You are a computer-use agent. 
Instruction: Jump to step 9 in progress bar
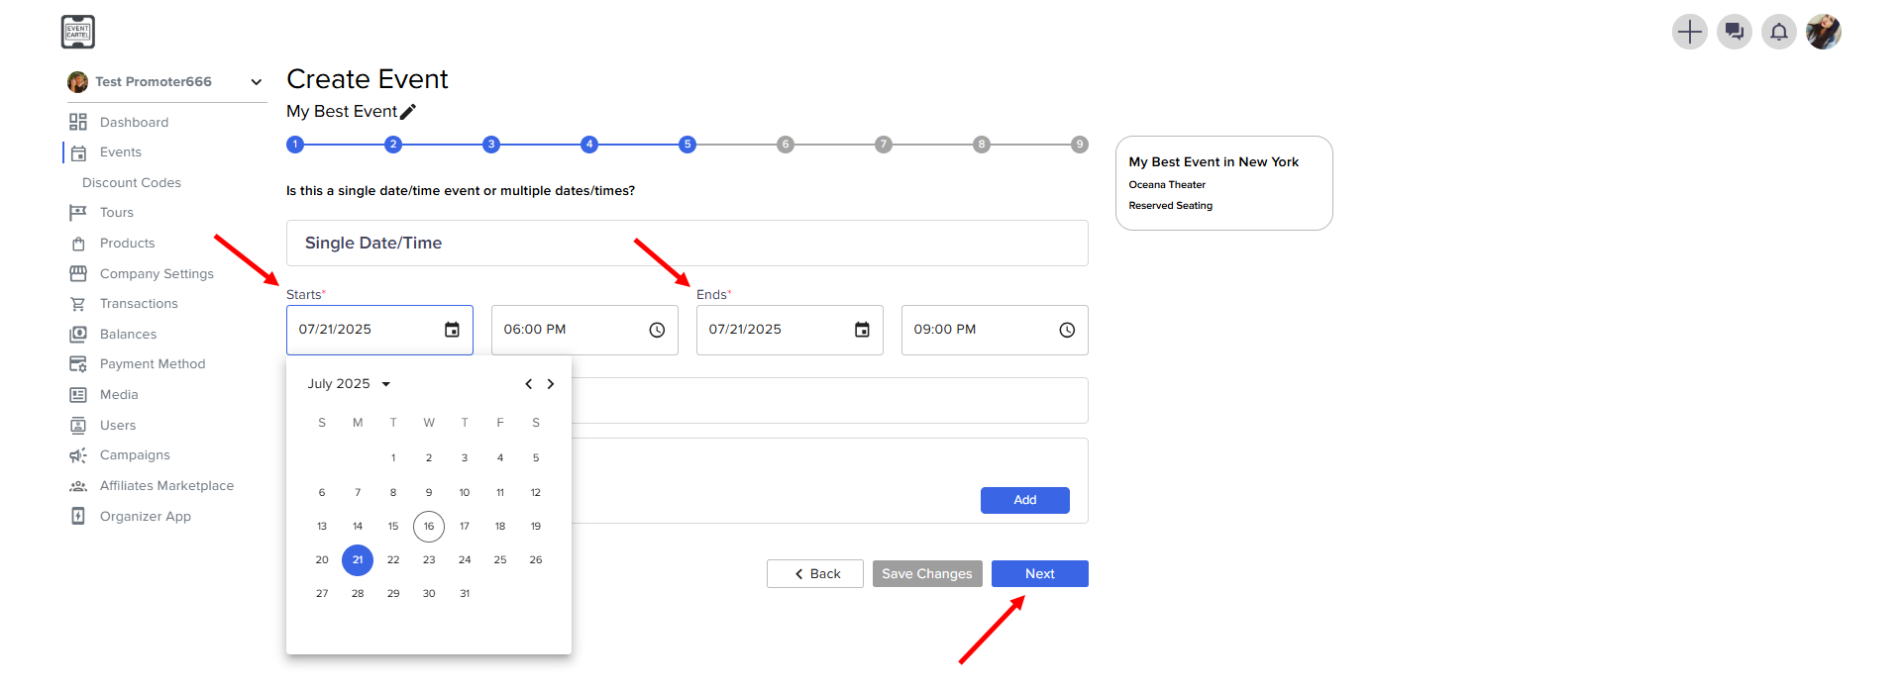coord(1080,145)
